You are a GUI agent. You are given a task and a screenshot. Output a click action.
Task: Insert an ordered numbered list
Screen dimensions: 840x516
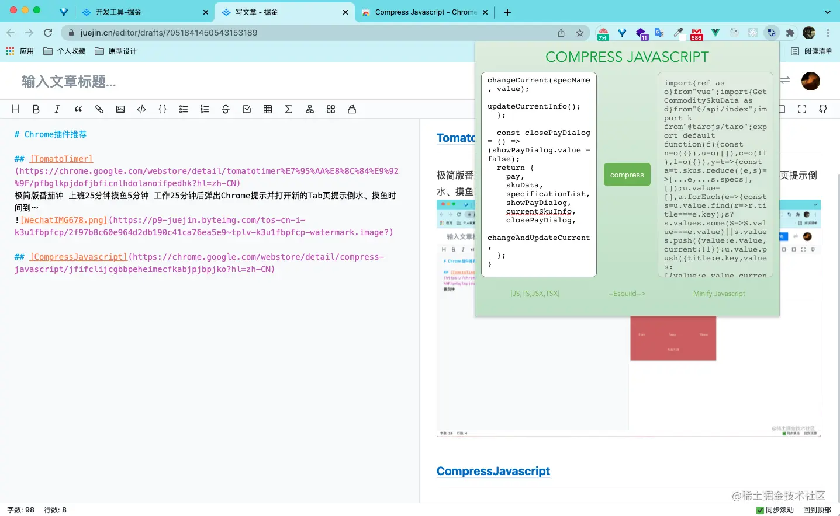click(x=205, y=109)
